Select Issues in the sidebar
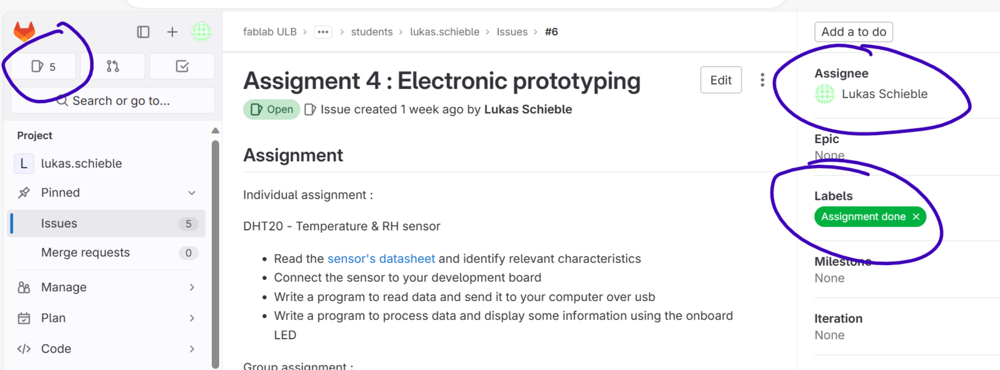Screen dimensions: 1000x370 107,223
